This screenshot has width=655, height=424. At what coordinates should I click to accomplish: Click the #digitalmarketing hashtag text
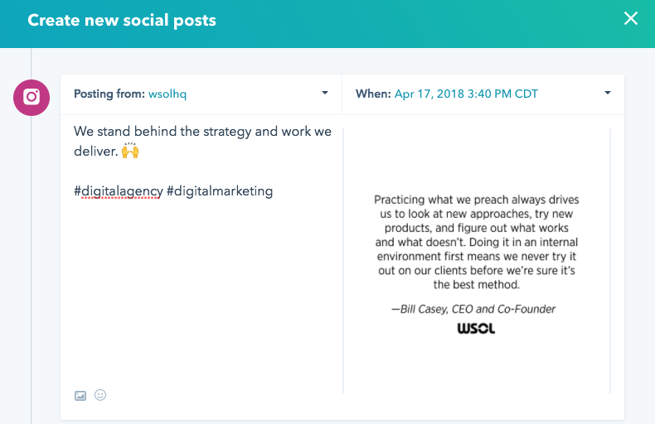220,191
